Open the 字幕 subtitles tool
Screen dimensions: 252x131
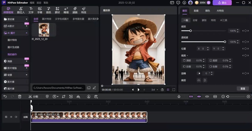point(40,10)
